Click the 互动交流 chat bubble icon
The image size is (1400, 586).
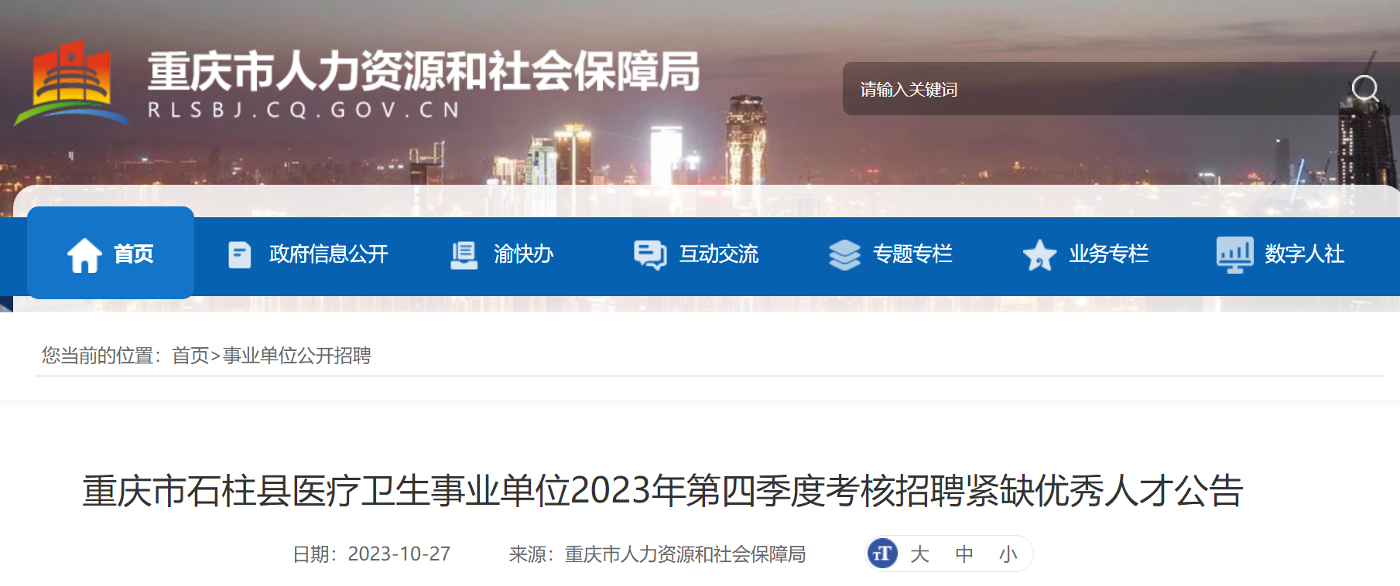[x=650, y=255]
